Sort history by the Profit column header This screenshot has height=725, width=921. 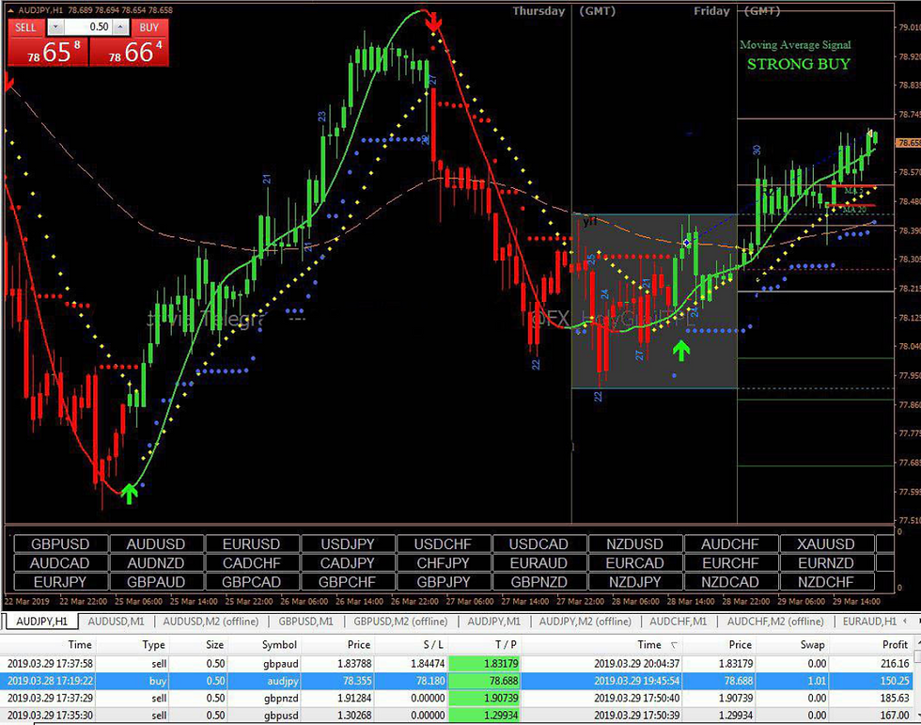895,644
